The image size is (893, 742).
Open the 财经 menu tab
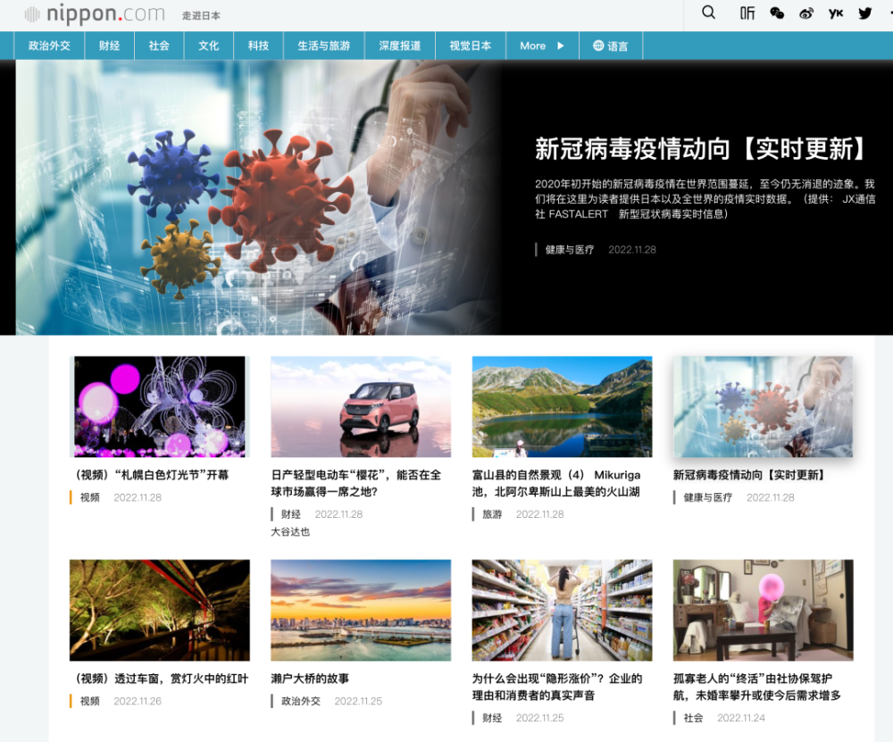pos(109,46)
